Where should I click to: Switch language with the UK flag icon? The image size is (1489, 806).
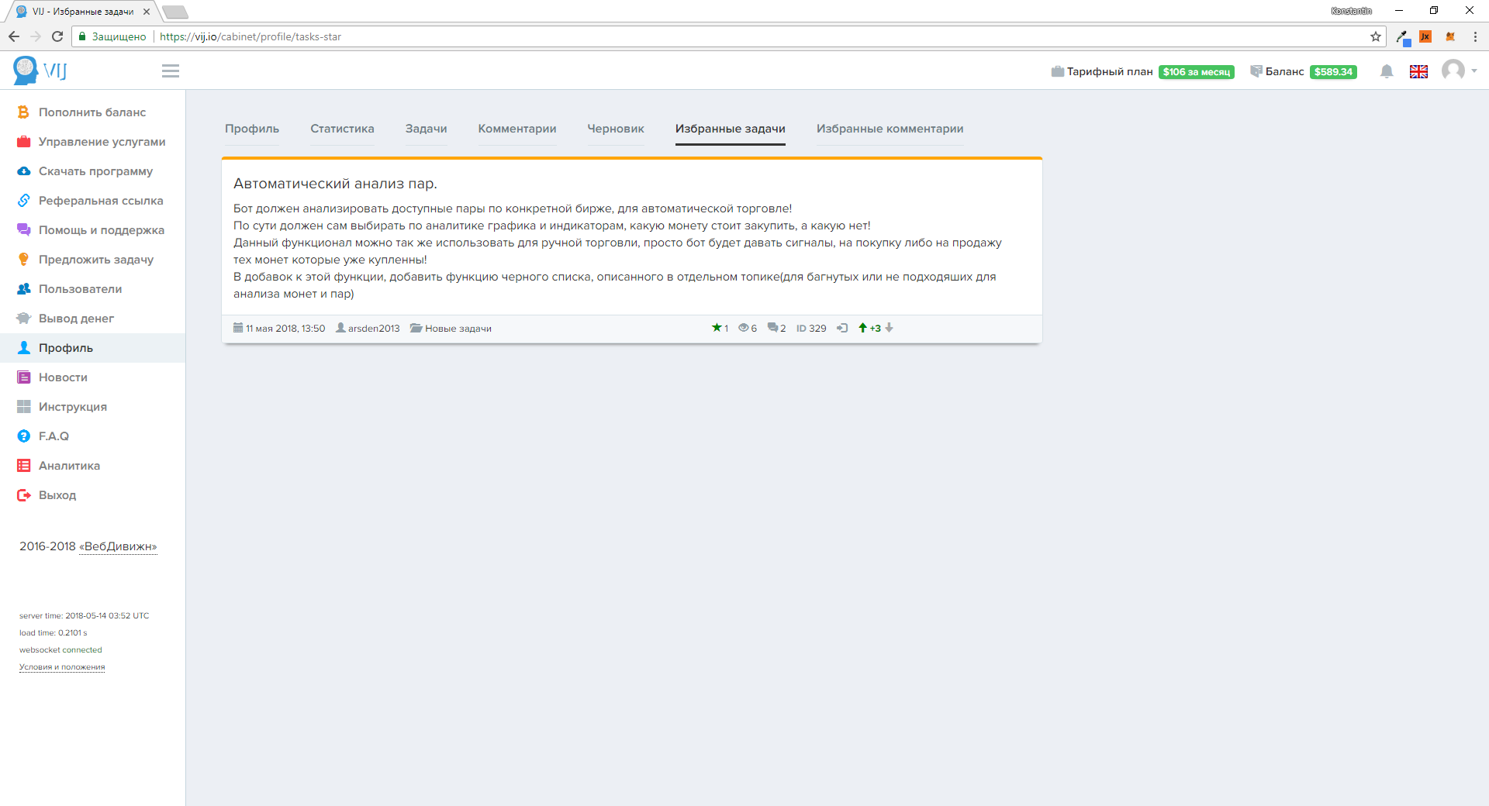(1418, 71)
